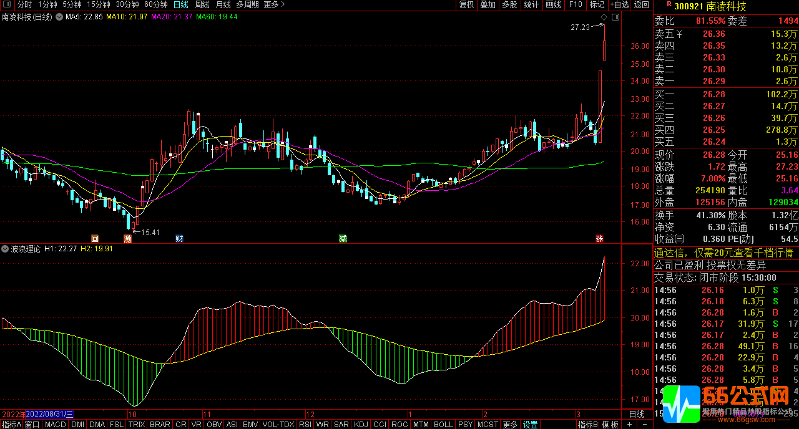Click the panel icon beside the diamond
Image resolution: width=799 pixels, height=429 pixels.
point(615,17)
